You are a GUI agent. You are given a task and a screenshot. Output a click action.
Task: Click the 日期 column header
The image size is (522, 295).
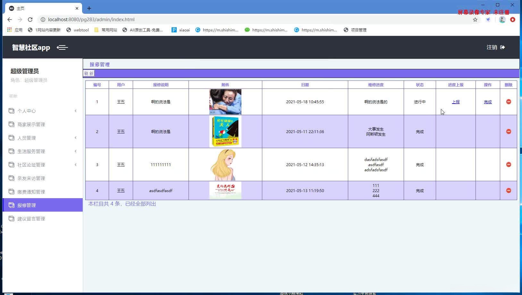305,85
